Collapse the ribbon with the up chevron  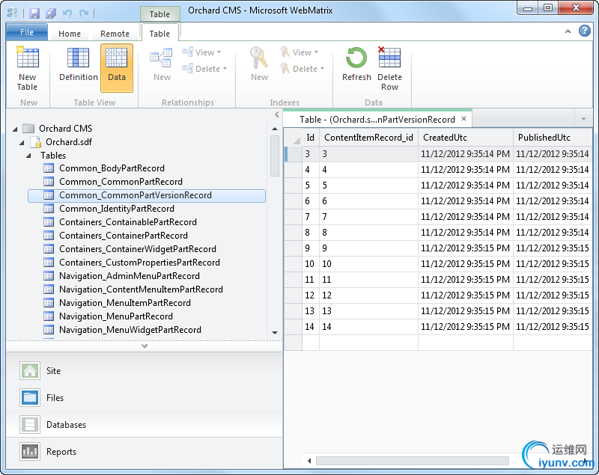pos(568,31)
